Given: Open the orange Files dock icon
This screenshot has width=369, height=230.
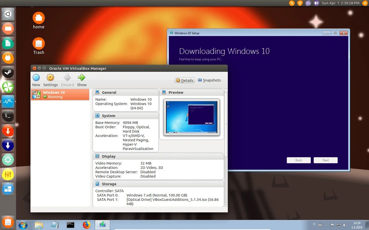Looking at the screenshot, I should tap(8, 29).
